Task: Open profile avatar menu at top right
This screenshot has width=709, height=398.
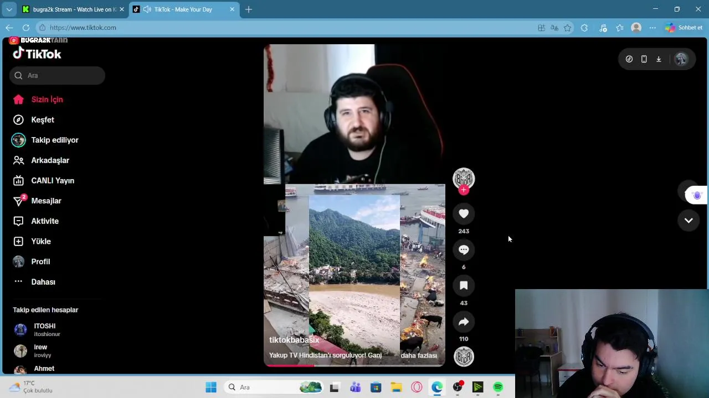Action: tap(681, 59)
